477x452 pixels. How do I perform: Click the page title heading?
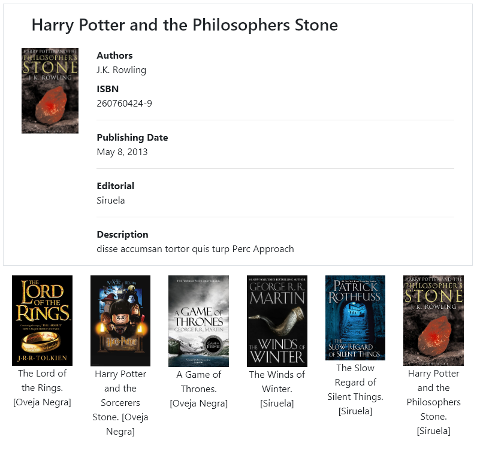tap(185, 25)
